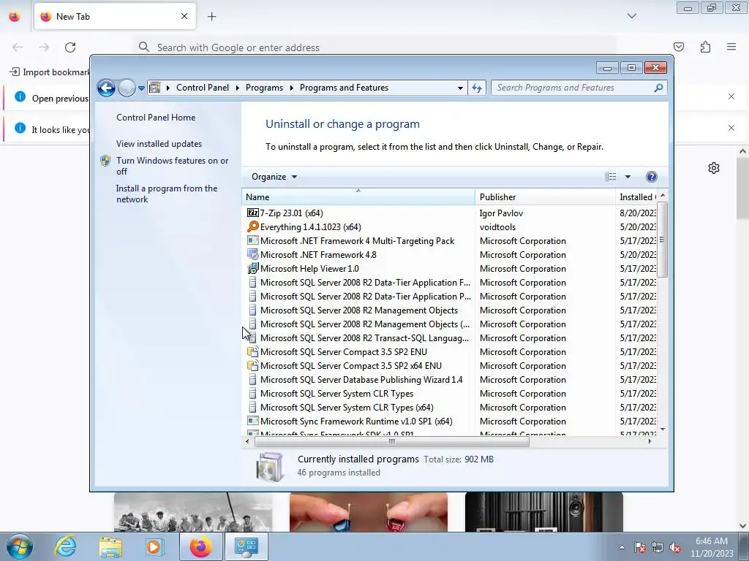Click the search magnifier in Control Panel

(x=659, y=88)
